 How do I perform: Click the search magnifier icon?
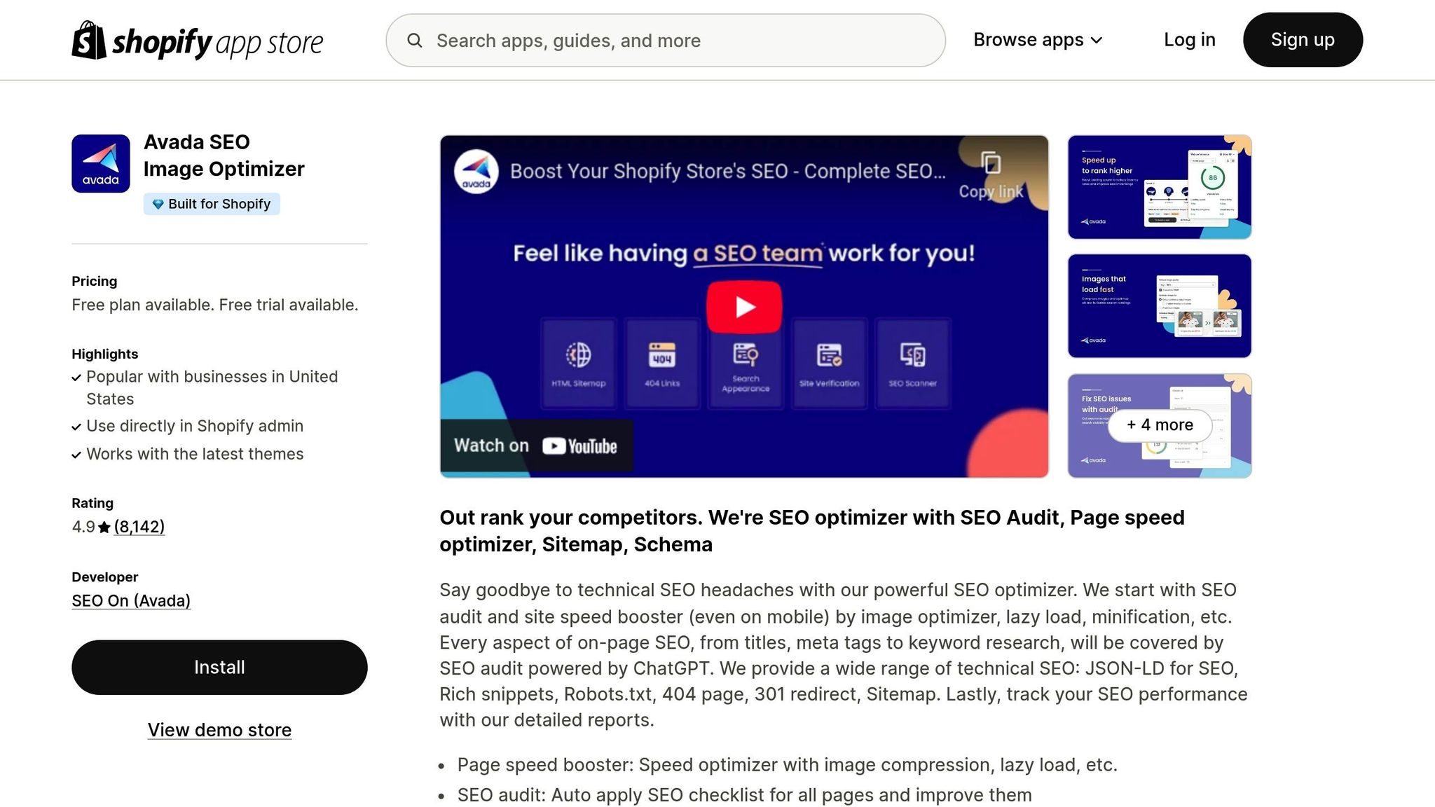[x=415, y=41]
